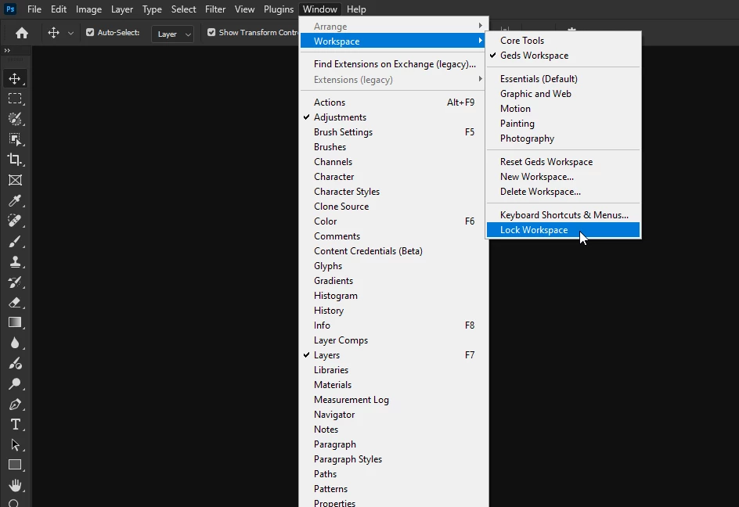
Task: Close the open Window menu
Action: [x=320, y=9]
